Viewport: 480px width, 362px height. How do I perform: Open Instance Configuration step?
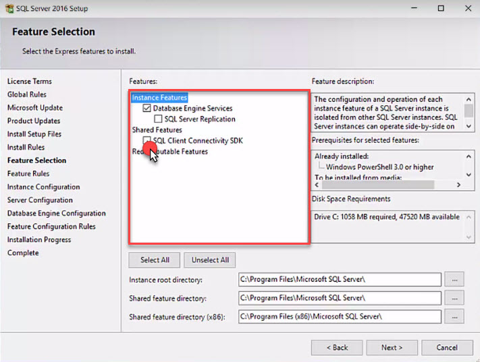click(43, 187)
